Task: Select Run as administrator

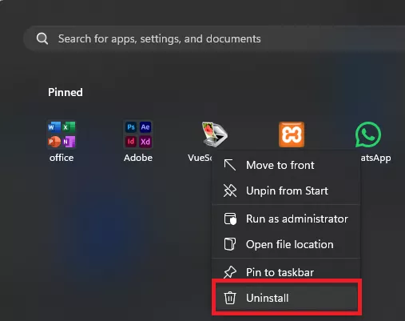Action: [286, 219]
